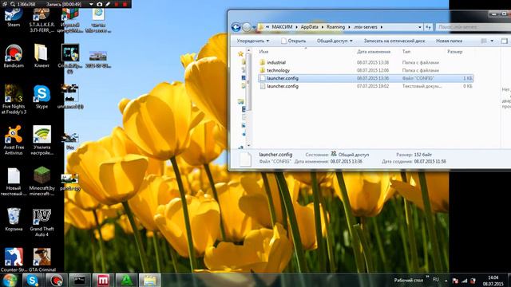Click .mix-servers in the address breadcrumb
The image size is (511, 287).
click(366, 27)
